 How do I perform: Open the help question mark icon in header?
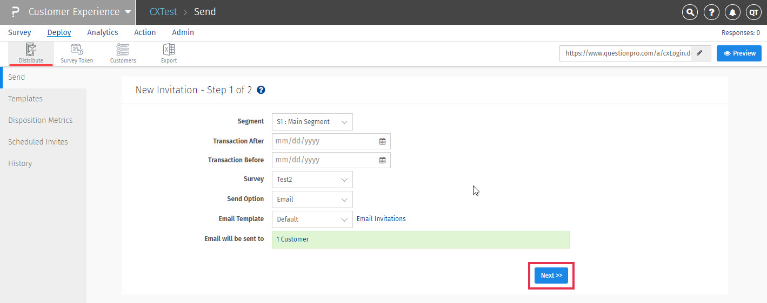point(712,12)
